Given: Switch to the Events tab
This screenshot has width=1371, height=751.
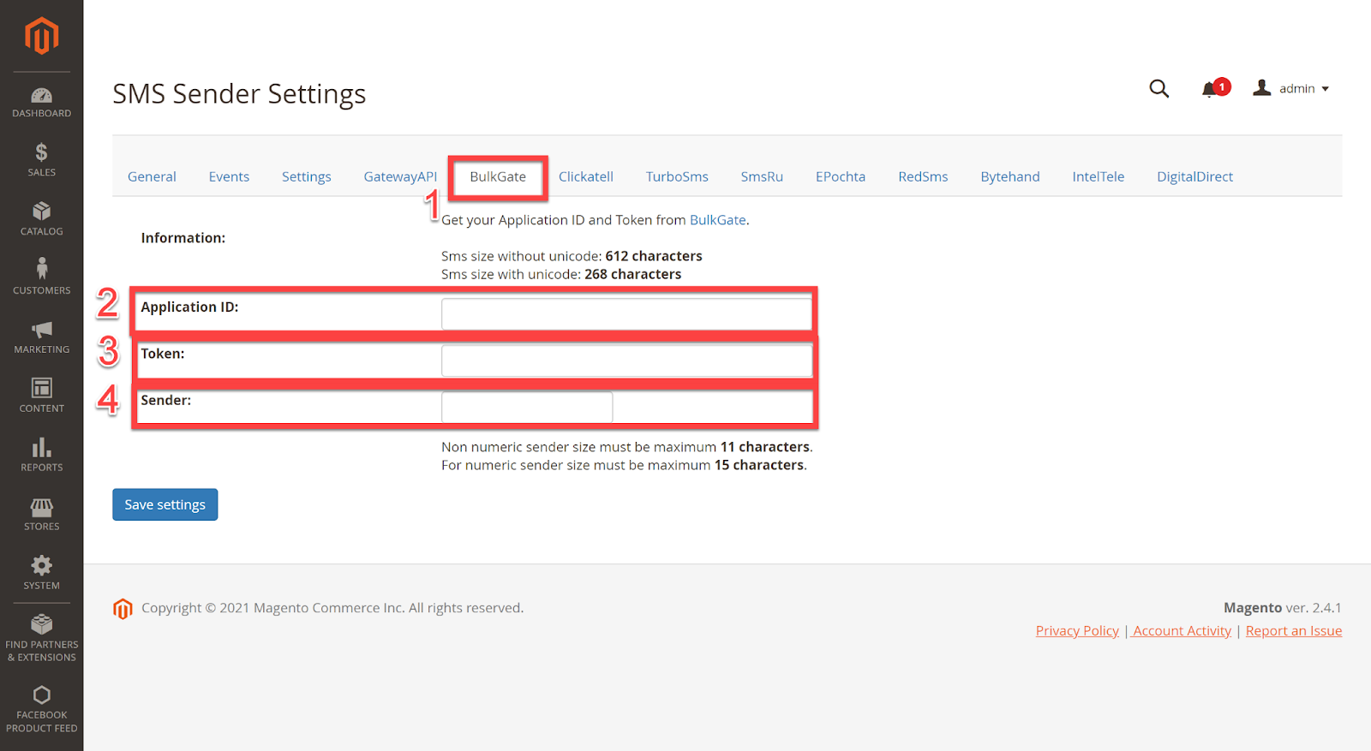Looking at the screenshot, I should click(229, 176).
